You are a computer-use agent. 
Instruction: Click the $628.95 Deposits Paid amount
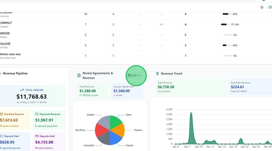pos(7,142)
